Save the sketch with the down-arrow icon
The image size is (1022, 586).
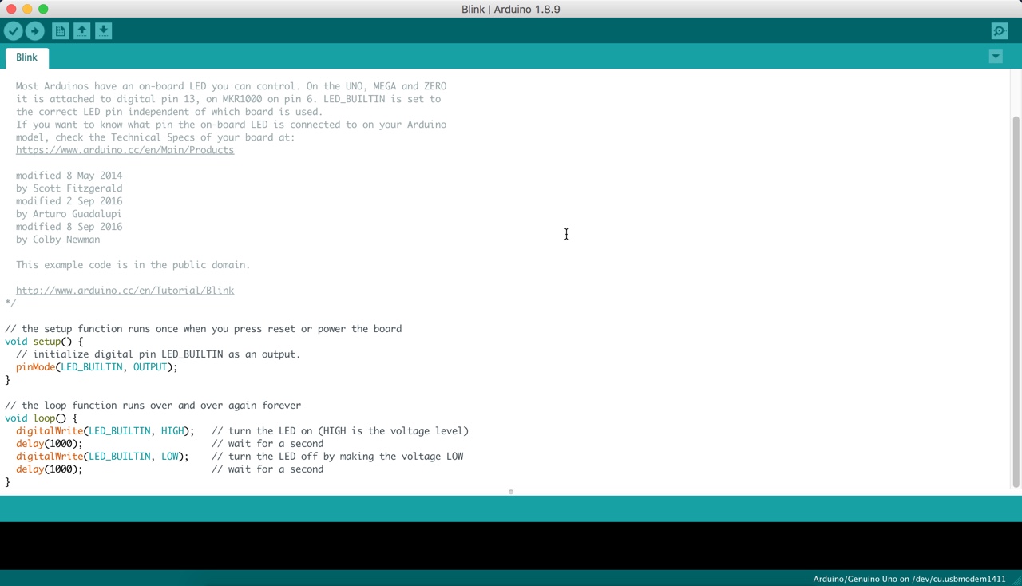(103, 31)
